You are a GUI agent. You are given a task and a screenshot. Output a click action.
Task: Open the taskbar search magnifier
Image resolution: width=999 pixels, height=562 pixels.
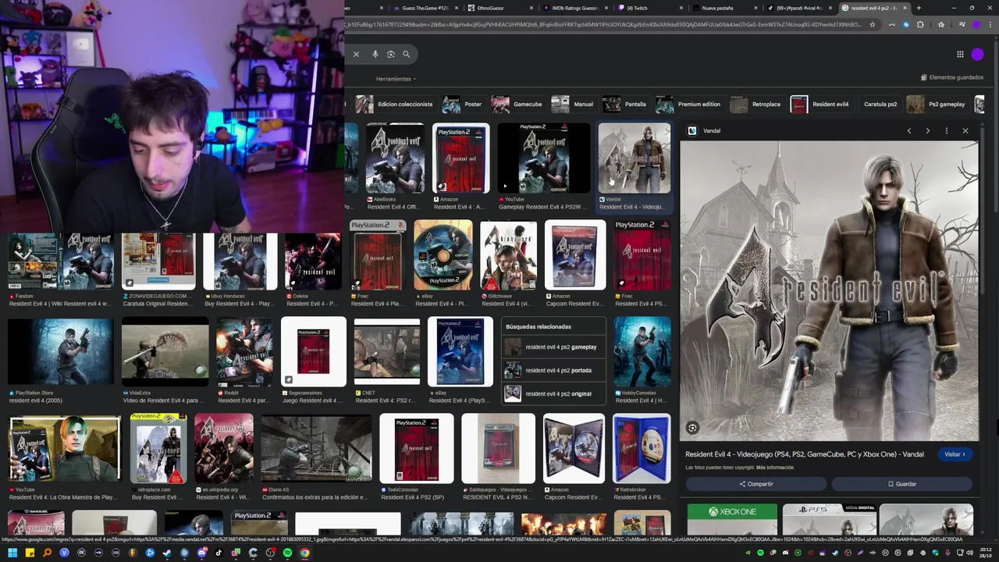[x=47, y=553]
